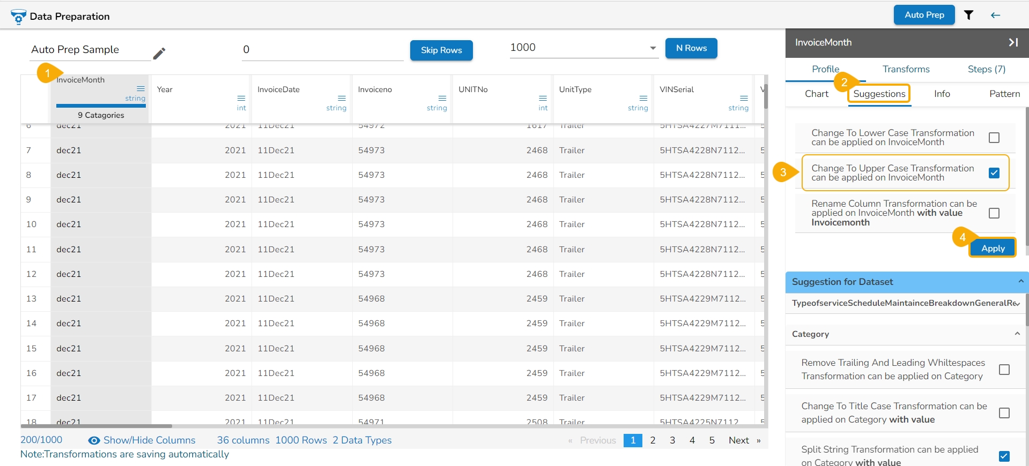Open the Pattern sub-tab
The width and height of the screenshot is (1029, 466).
[1004, 94]
